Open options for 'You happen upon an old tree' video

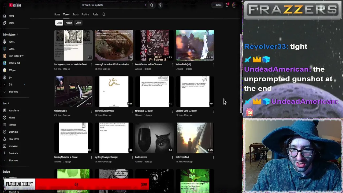point(92,65)
